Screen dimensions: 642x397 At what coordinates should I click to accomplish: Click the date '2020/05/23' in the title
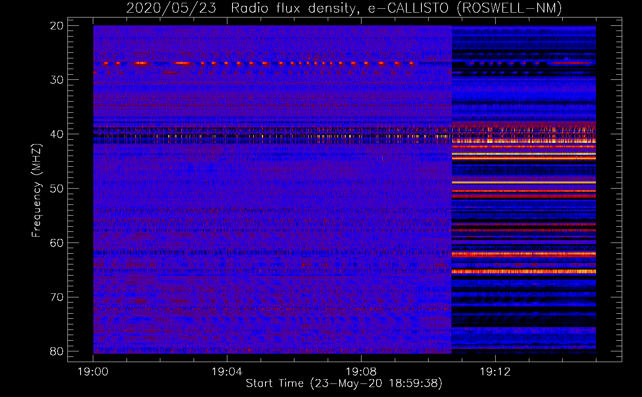tap(171, 8)
